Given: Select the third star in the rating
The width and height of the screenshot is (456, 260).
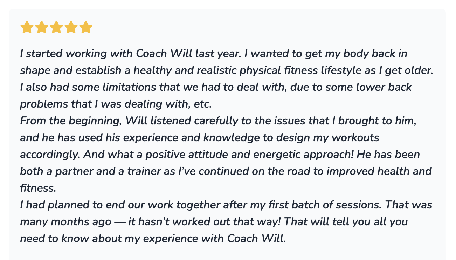Looking at the screenshot, I should point(56,27).
